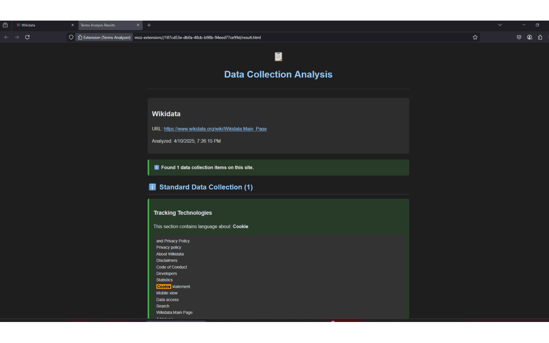The height and width of the screenshot is (343, 549).
Task: Open the Firefox account icon
Action: 530,37
